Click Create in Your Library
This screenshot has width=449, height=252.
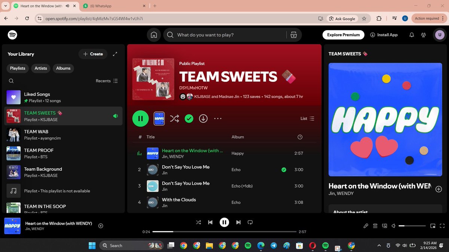pos(93,54)
